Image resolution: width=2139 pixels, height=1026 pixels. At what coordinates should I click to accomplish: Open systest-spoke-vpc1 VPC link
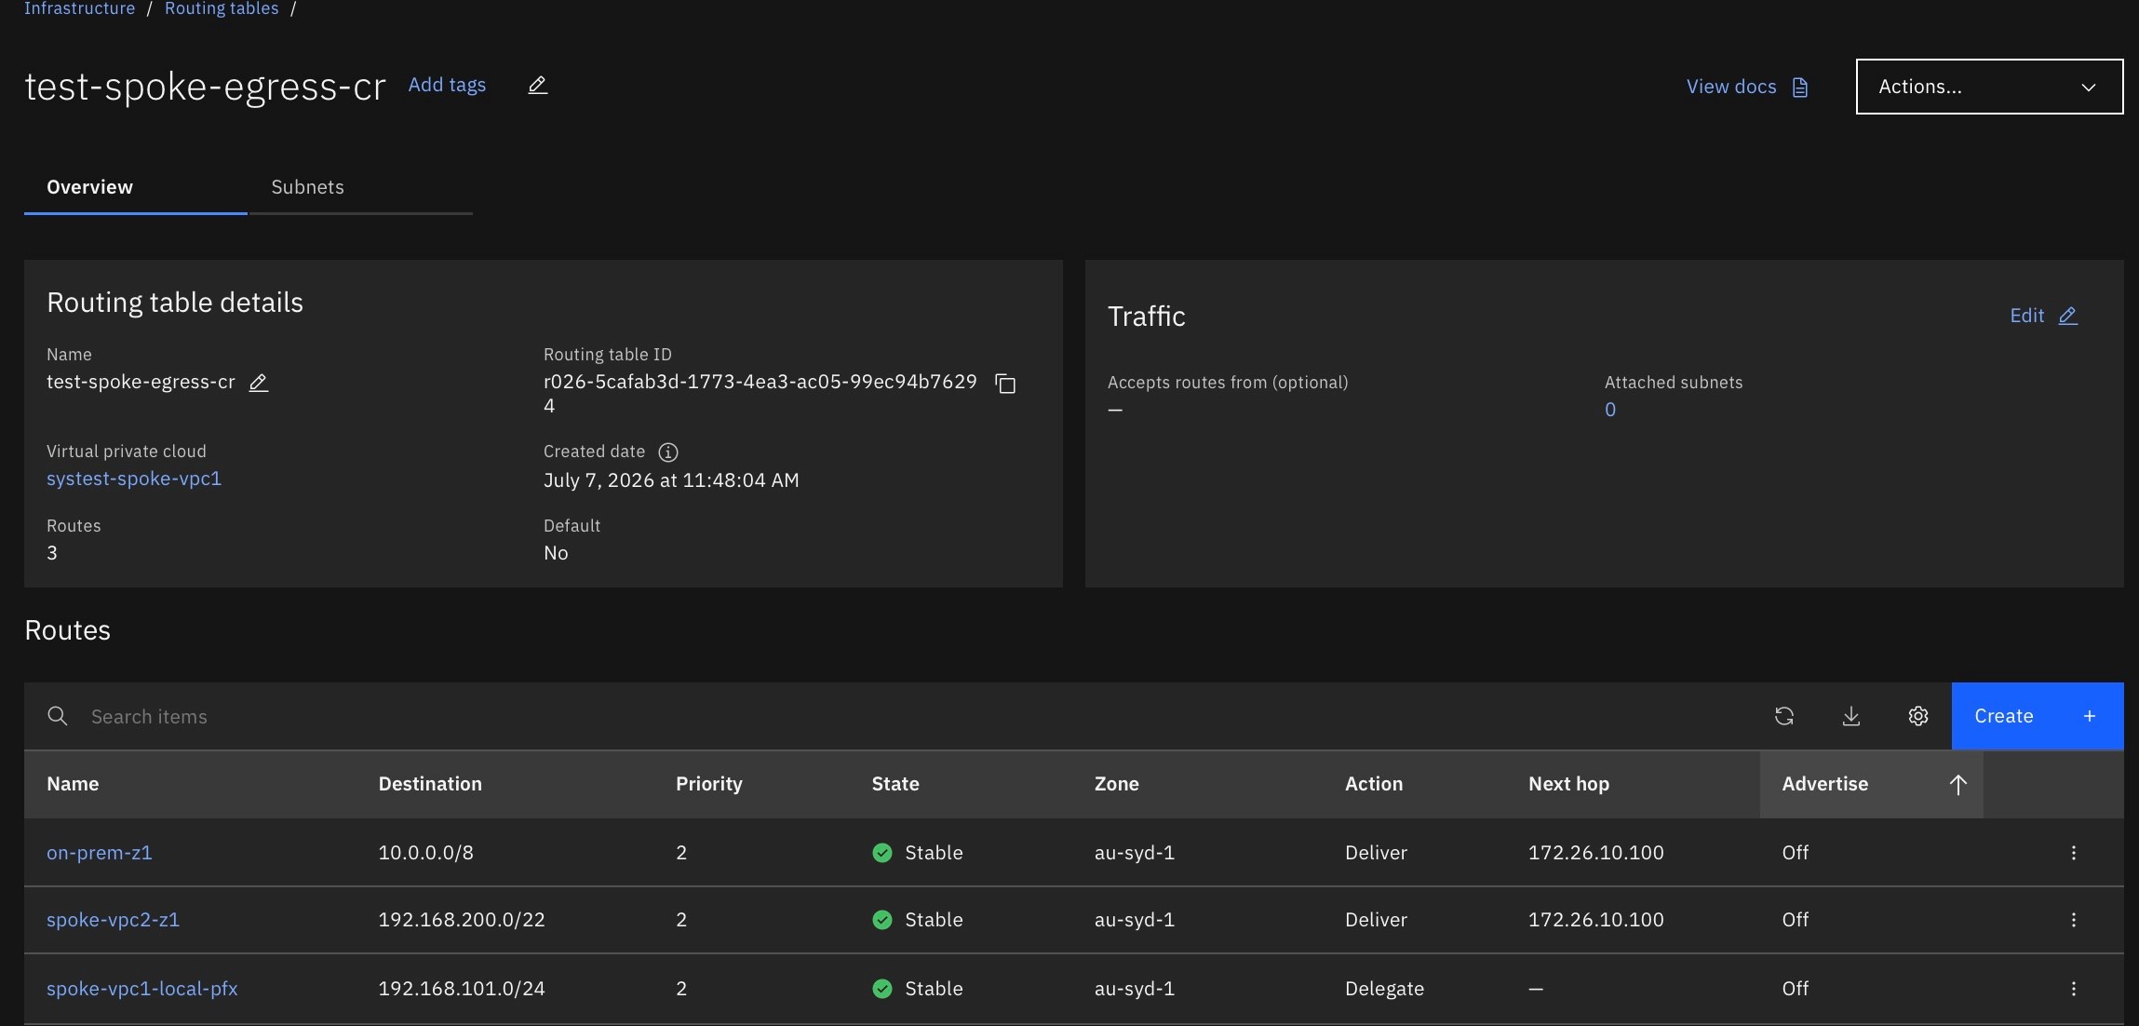[x=134, y=479]
